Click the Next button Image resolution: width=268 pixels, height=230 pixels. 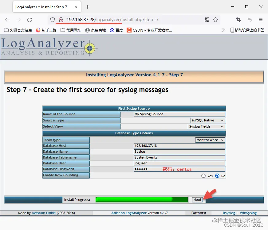click(x=197, y=200)
